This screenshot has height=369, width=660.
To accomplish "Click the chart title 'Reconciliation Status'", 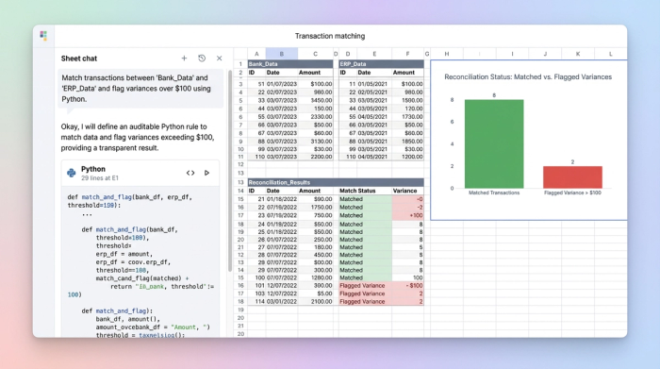I will pyautogui.click(x=528, y=76).
